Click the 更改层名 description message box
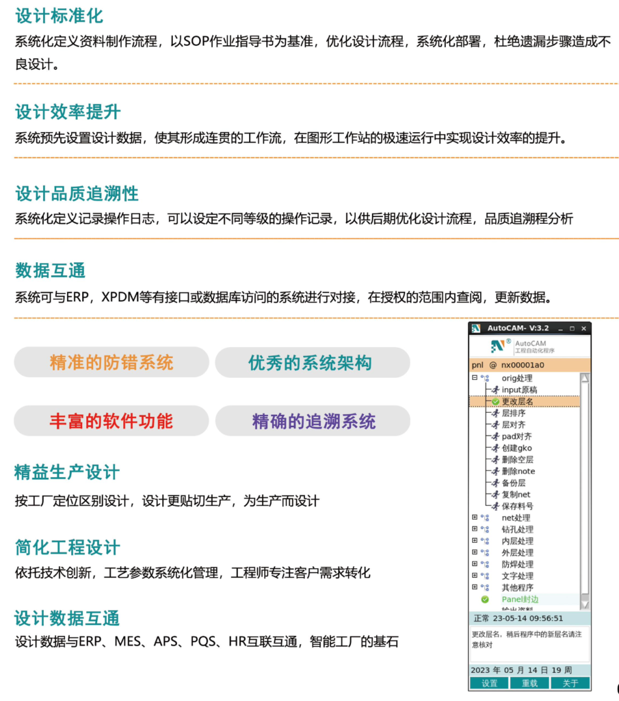The width and height of the screenshot is (619, 701). (x=529, y=644)
